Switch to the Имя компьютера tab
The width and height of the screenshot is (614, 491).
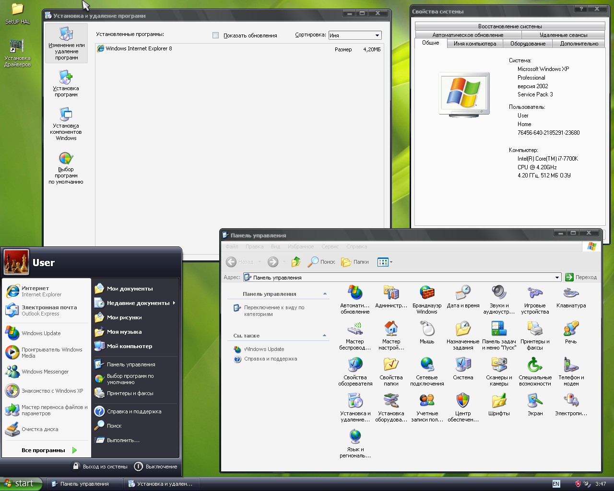click(475, 43)
